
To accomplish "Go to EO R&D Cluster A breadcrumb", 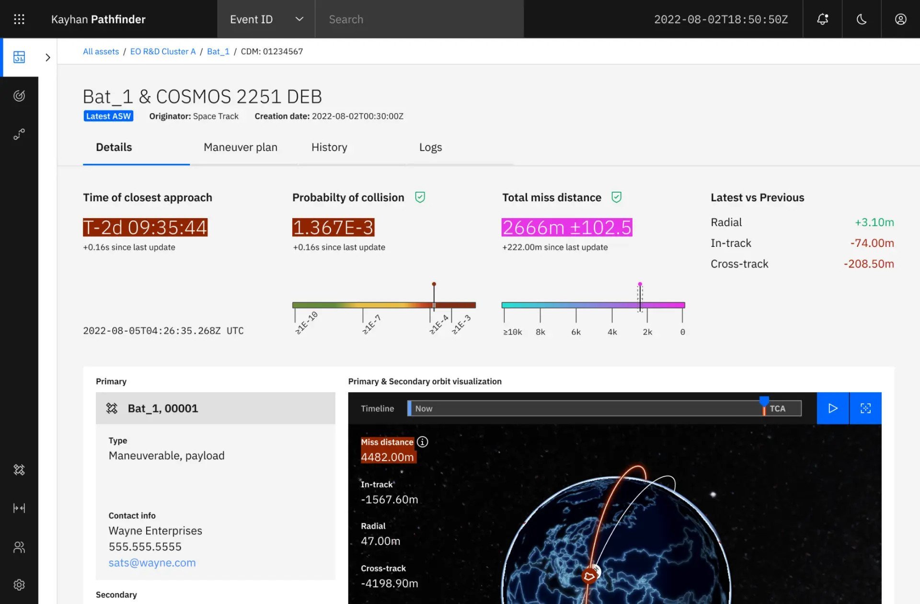I will coord(163,51).
